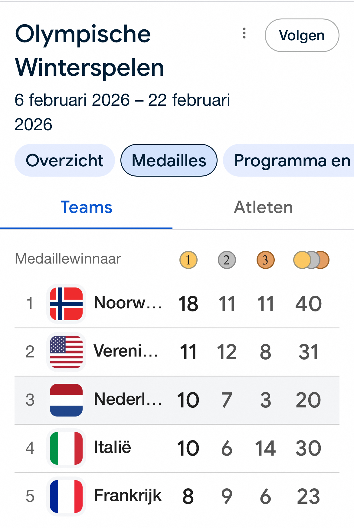Click the Norway flag icon

(66, 304)
